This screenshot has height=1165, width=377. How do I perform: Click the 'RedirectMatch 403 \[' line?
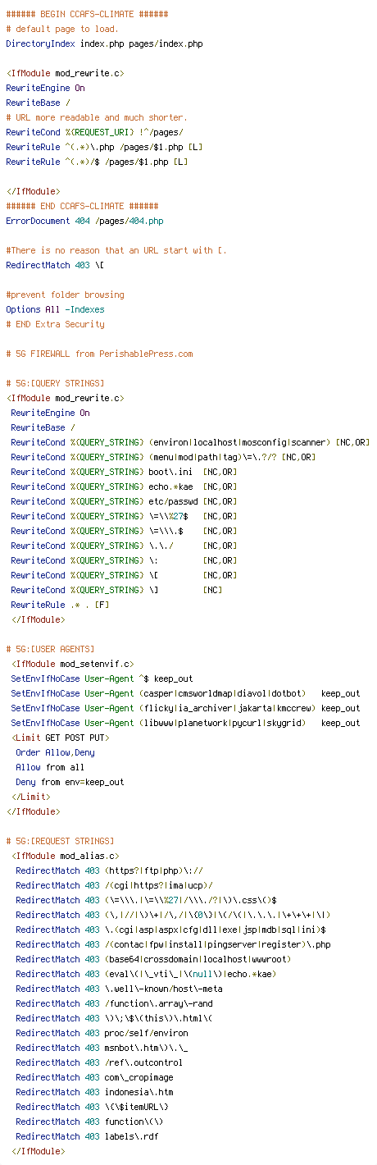[x=55, y=265]
